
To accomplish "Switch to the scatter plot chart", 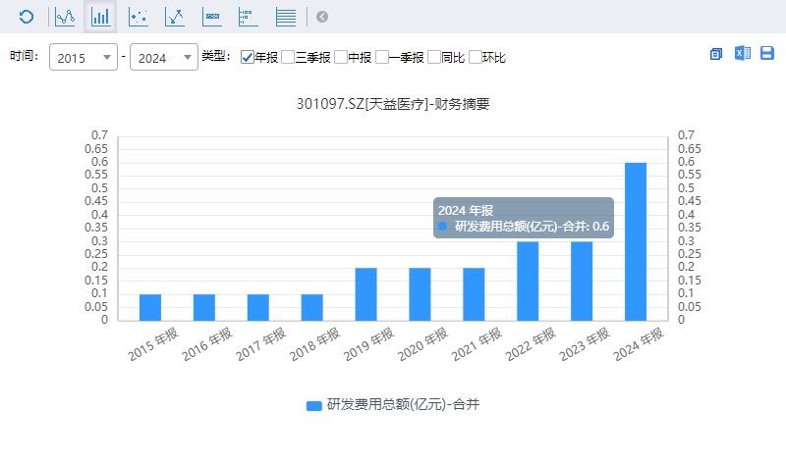I will [x=139, y=17].
